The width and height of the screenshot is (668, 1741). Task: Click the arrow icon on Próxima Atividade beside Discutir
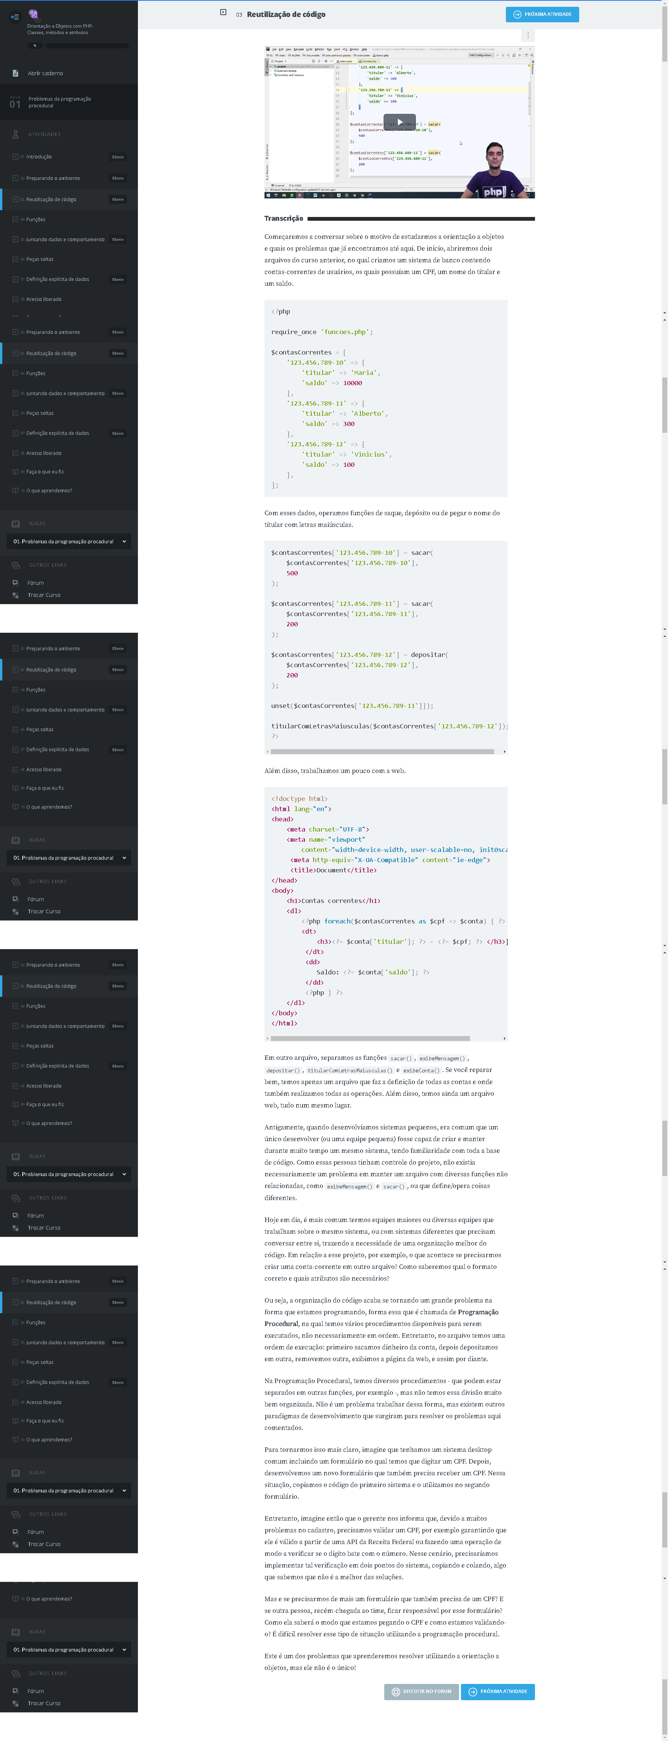click(473, 1691)
